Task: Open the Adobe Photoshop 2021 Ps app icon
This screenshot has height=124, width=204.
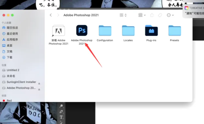Action: click(x=82, y=30)
